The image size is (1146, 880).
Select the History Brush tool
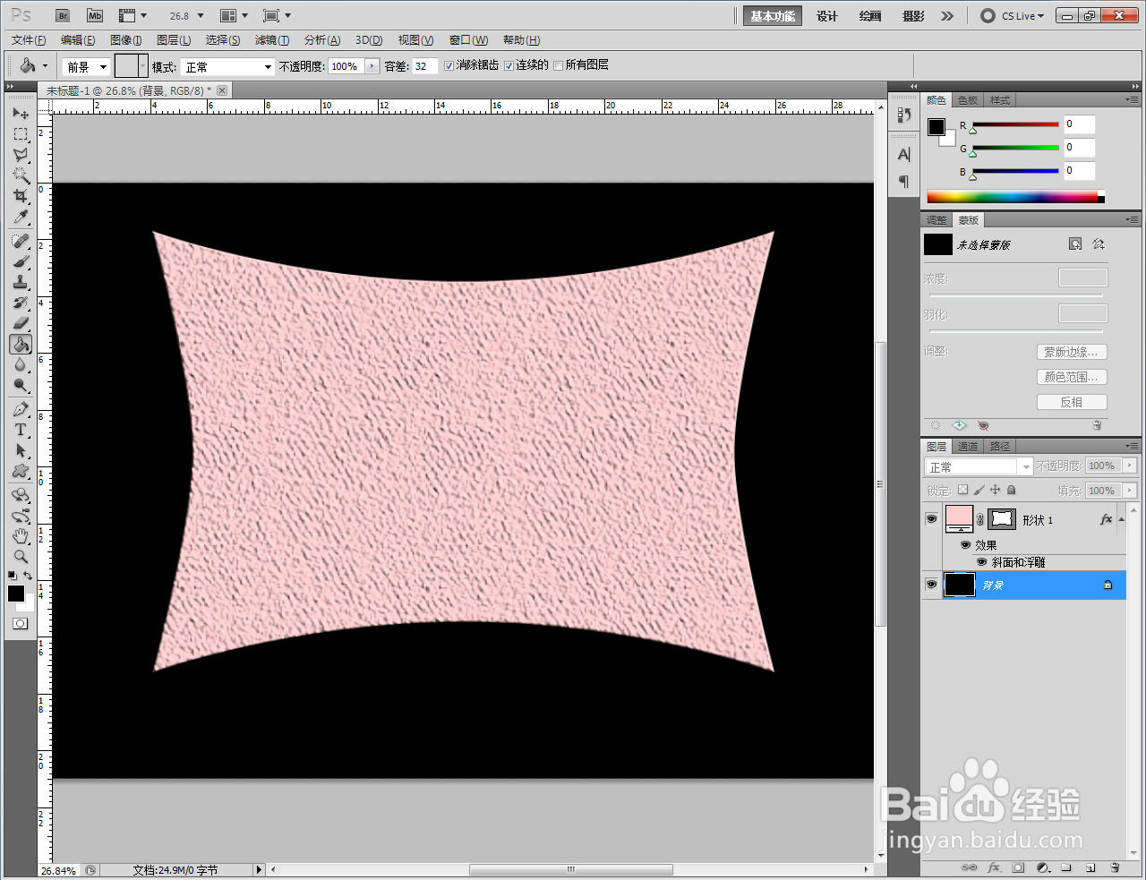21,303
